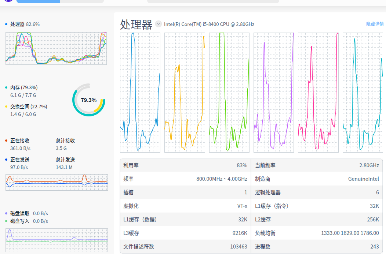386x254 pixels.
Task: Click the 800.00MHz ~ 4.00GHz frequency range
Action: click(222, 179)
